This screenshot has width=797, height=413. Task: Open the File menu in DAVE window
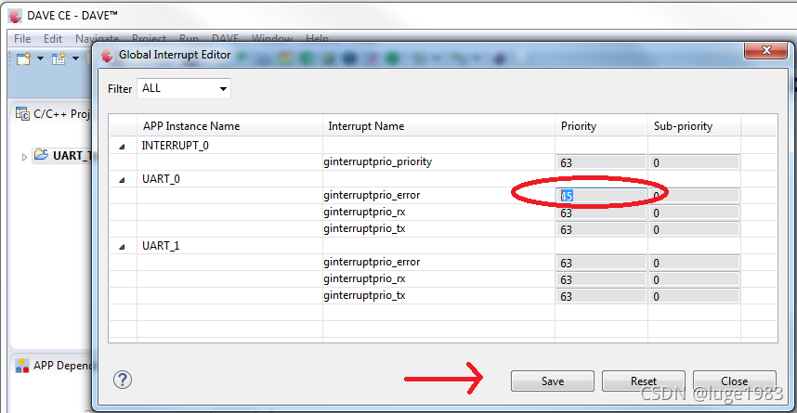click(x=22, y=39)
